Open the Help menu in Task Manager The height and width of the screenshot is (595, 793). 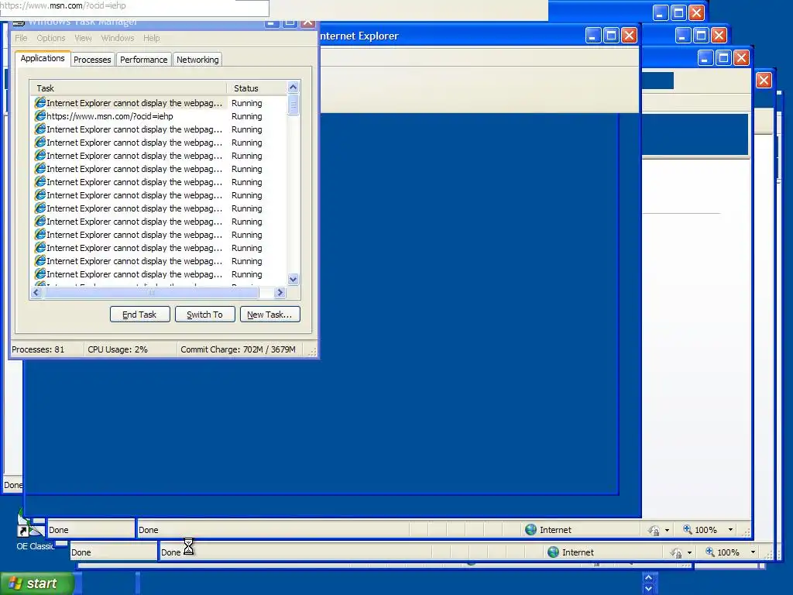[151, 39]
